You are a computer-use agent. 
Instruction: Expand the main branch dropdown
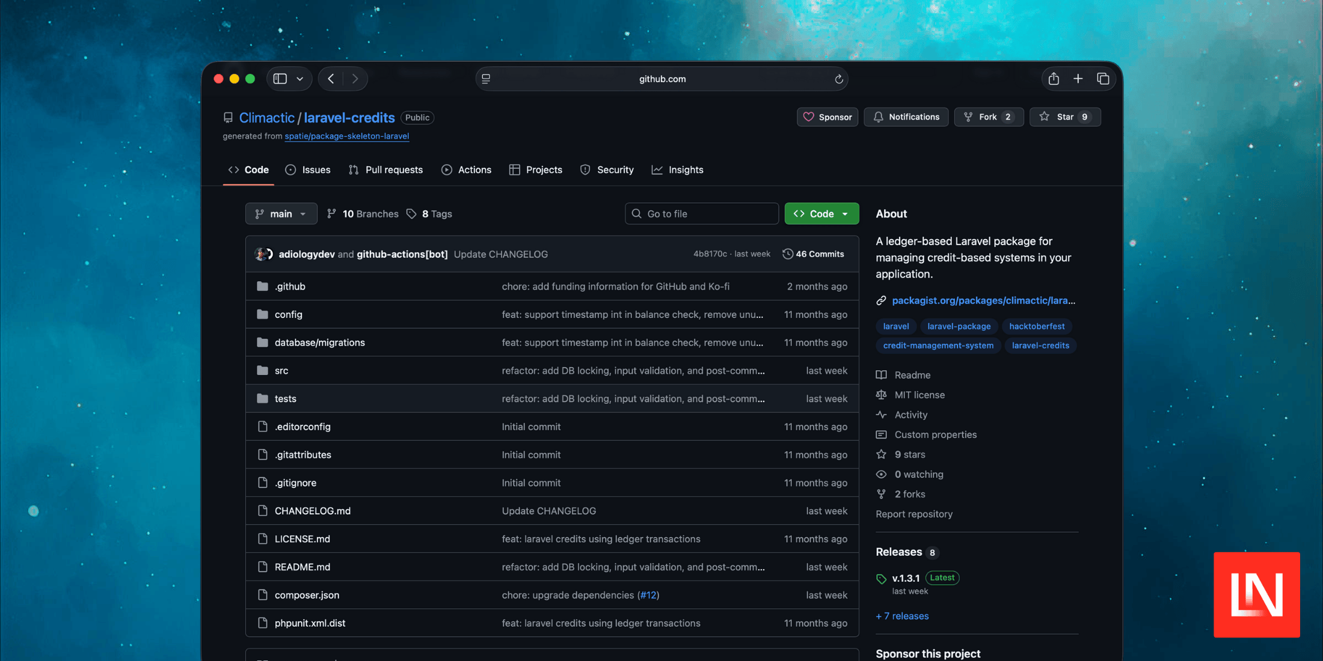281,213
